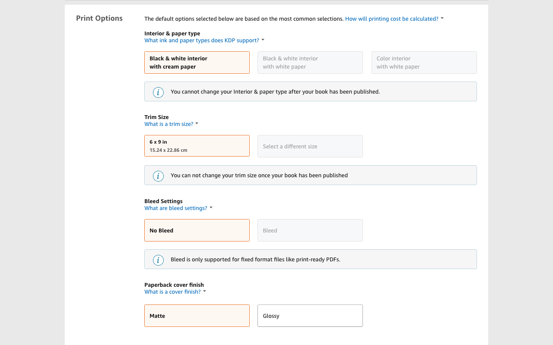
Task: Expand "What are bleed settings?" dropdown
Action: (210, 207)
